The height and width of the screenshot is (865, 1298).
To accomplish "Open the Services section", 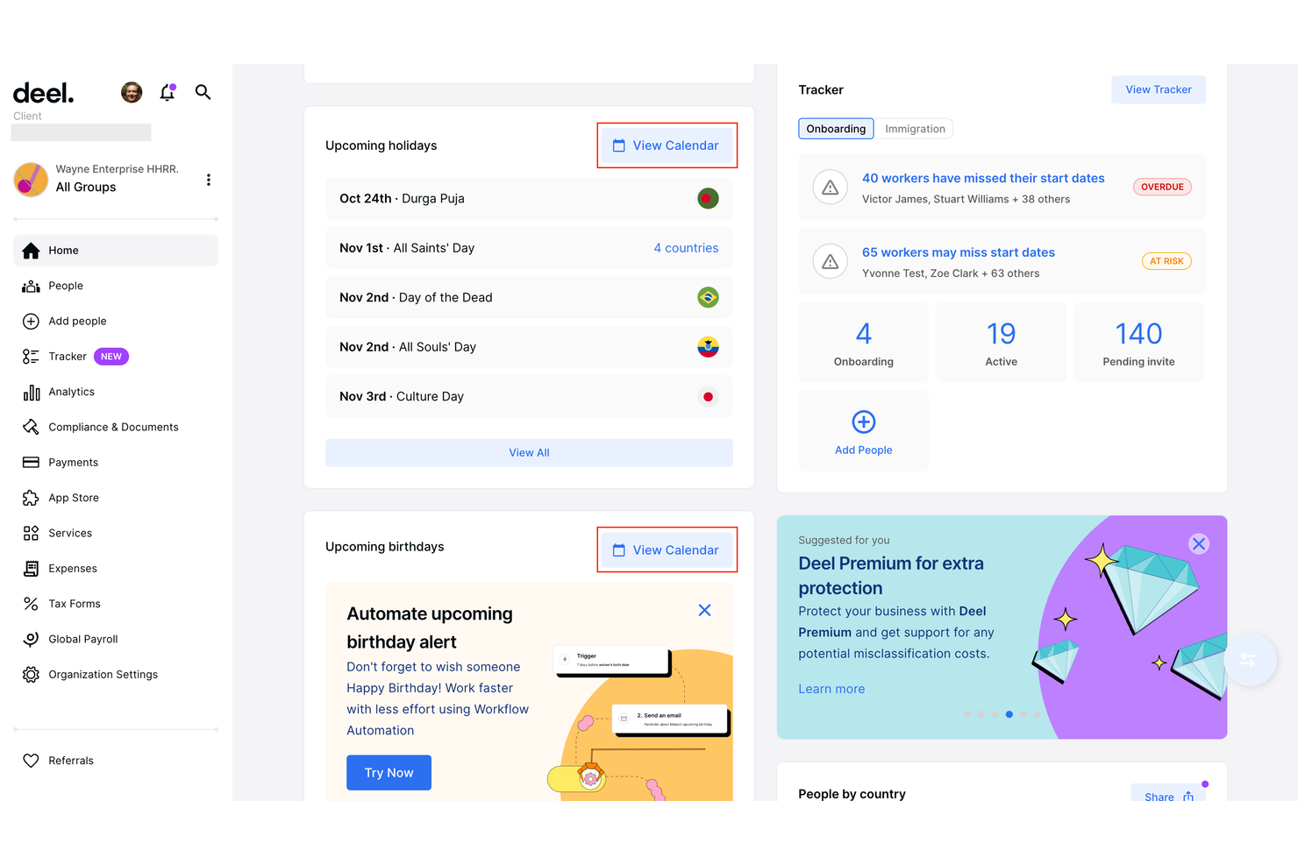I will tap(70, 533).
